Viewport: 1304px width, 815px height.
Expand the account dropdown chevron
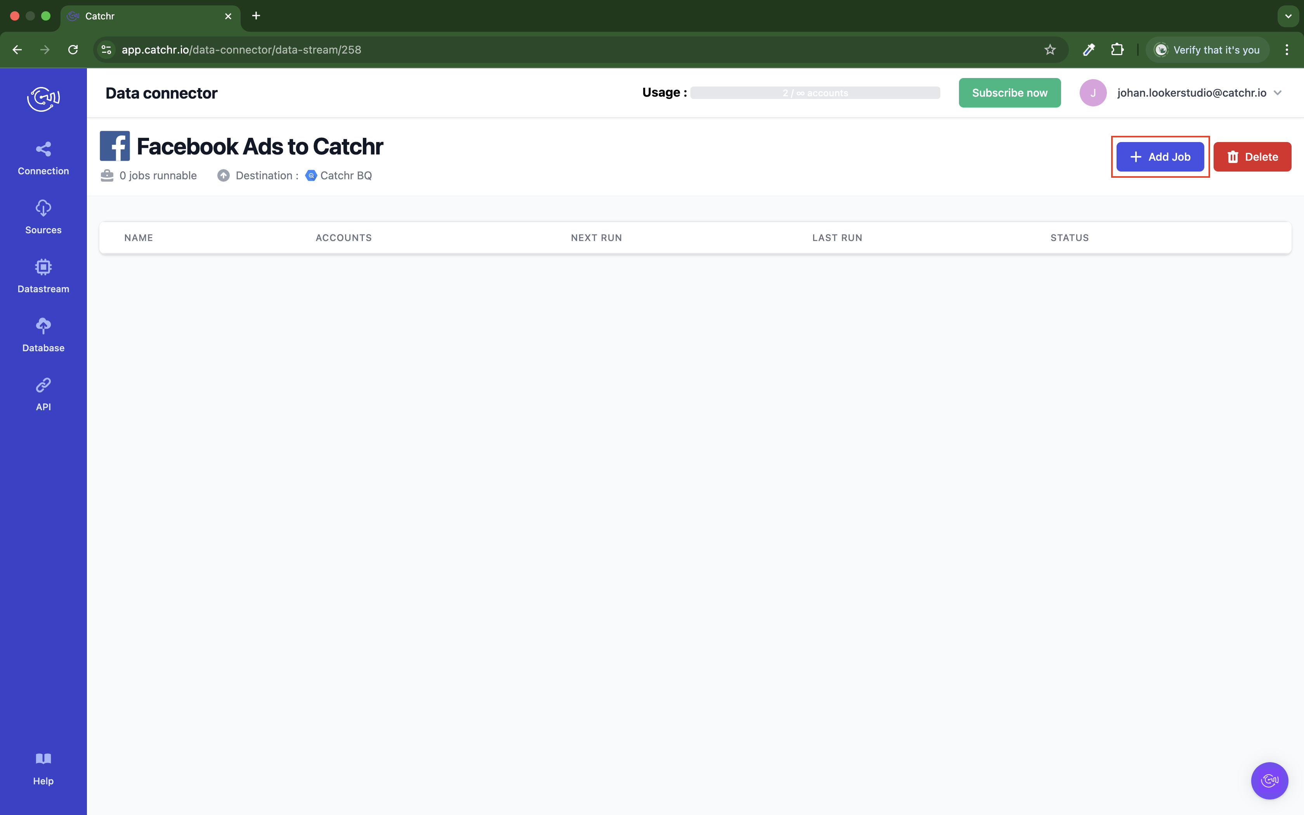tap(1278, 93)
